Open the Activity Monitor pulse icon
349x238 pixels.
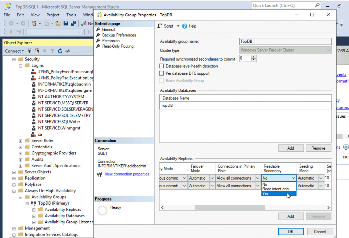68,51
